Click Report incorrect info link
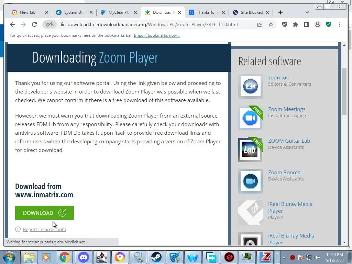This screenshot has width=352, height=264. click(x=44, y=229)
